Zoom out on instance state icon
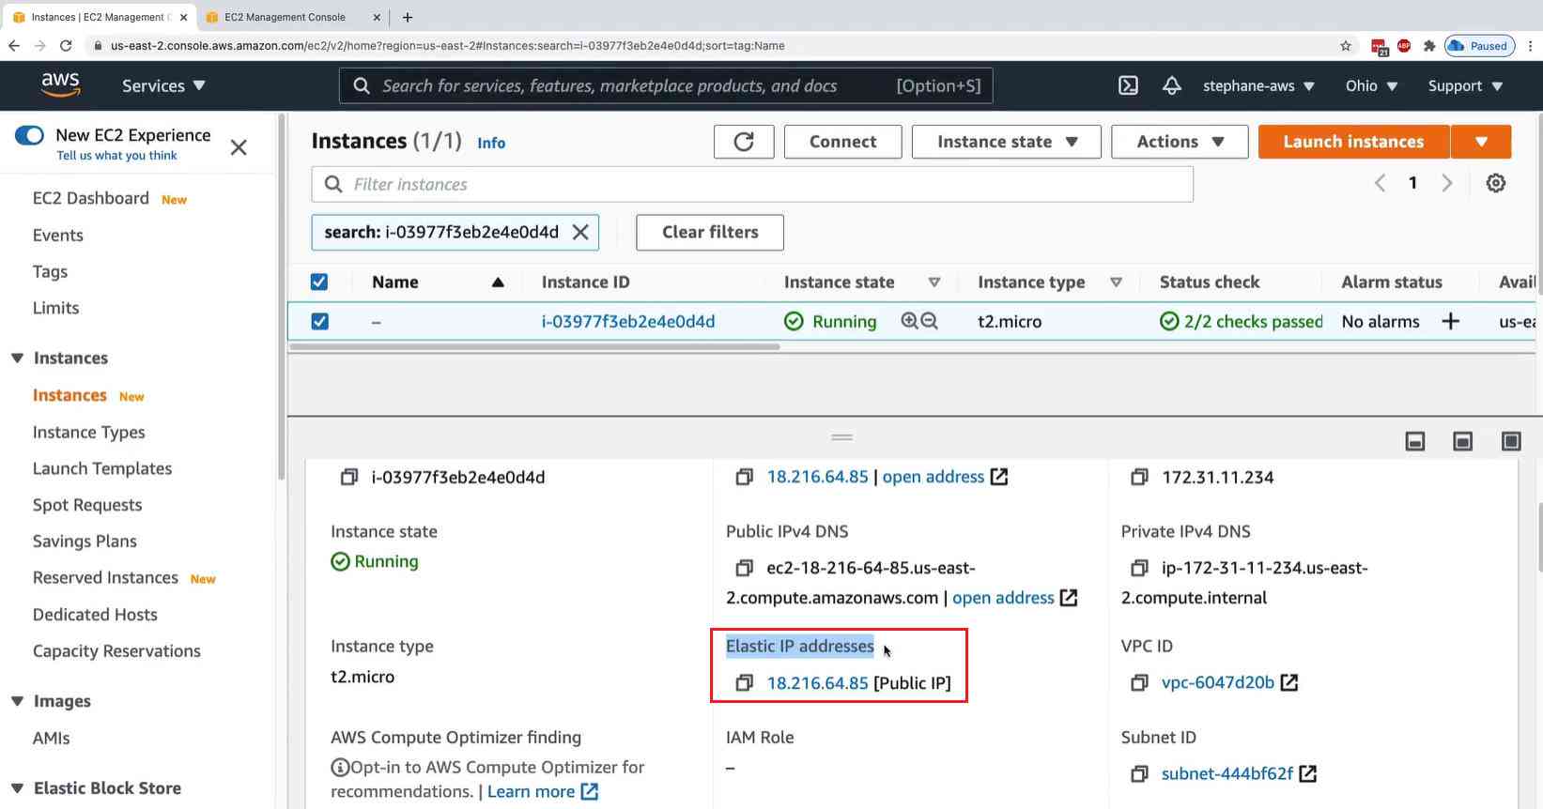This screenshot has width=1543, height=809. tap(930, 321)
